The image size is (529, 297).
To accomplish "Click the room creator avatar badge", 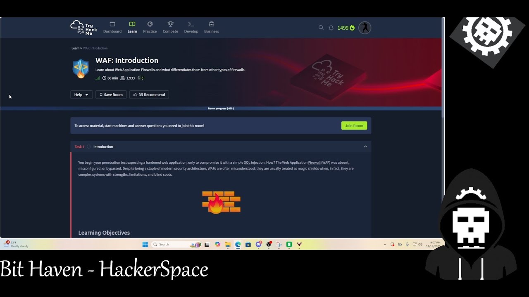I will tap(141, 78).
